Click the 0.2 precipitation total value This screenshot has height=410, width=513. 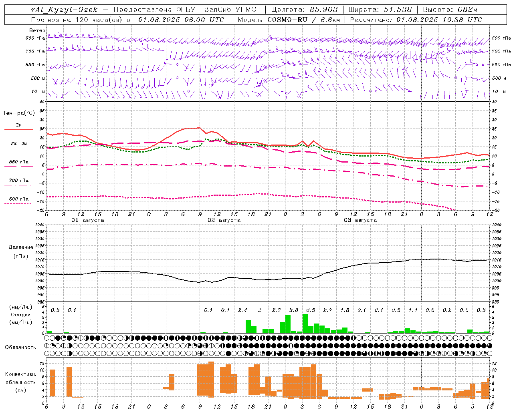pyautogui.click(x=447, y=310)
